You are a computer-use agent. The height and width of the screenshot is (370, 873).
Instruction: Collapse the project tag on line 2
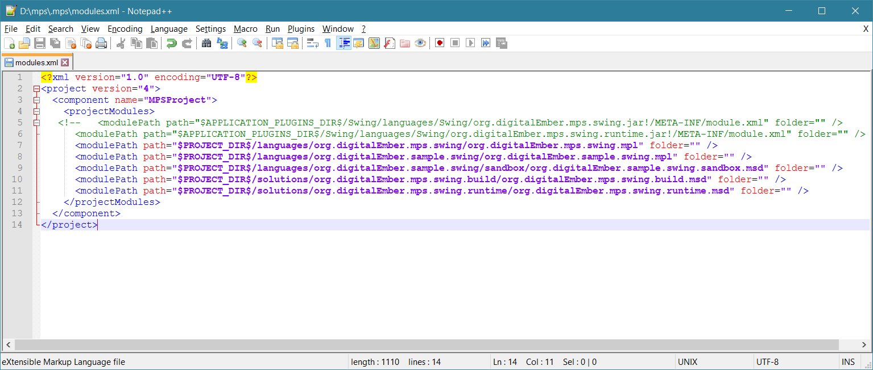tap(36, 89)
